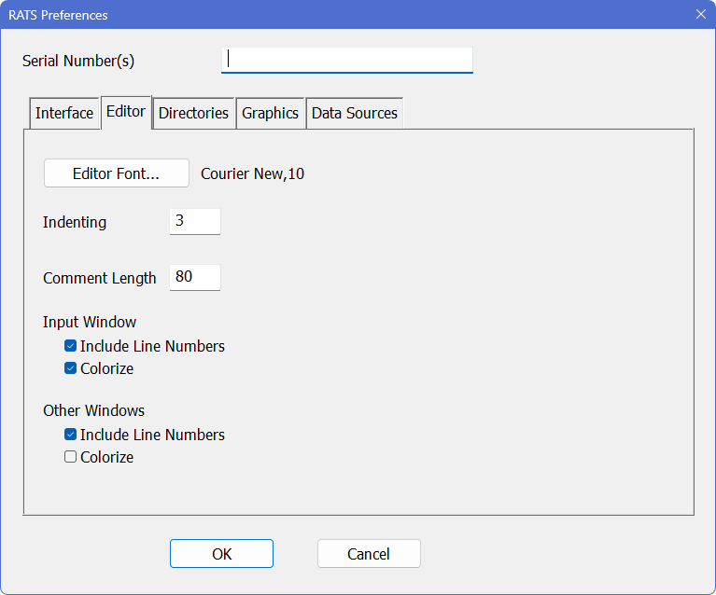The image size is (716, 595).
Task: Click the Indenting value field
Action: point(194,222)
